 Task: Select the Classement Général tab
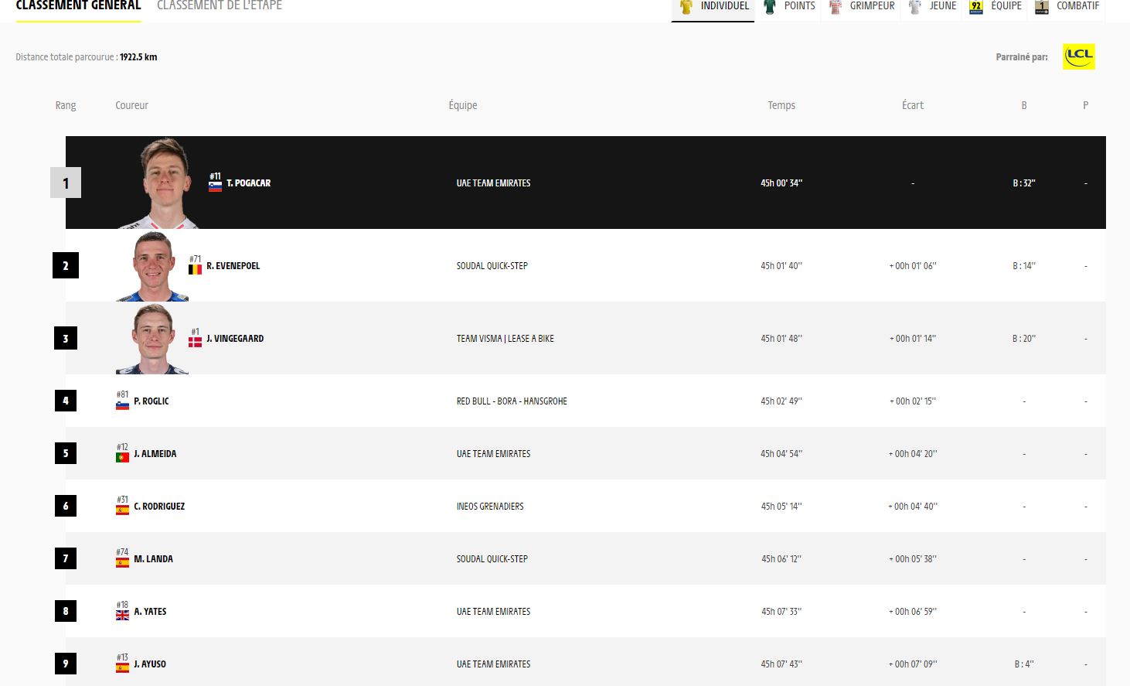[x=78, y=6]
